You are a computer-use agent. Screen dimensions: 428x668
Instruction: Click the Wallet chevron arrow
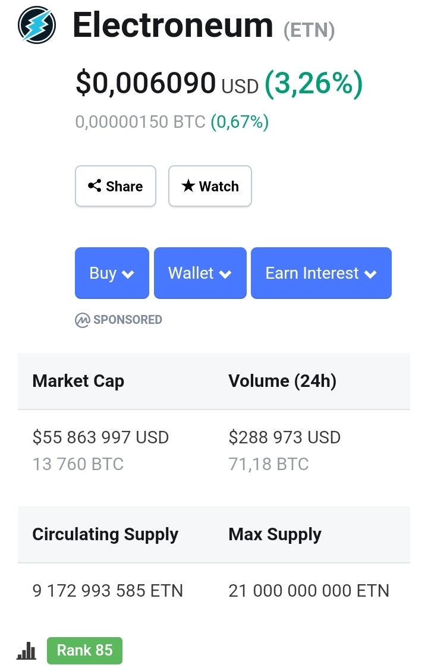pyautogui.click(x=225, y=275)
